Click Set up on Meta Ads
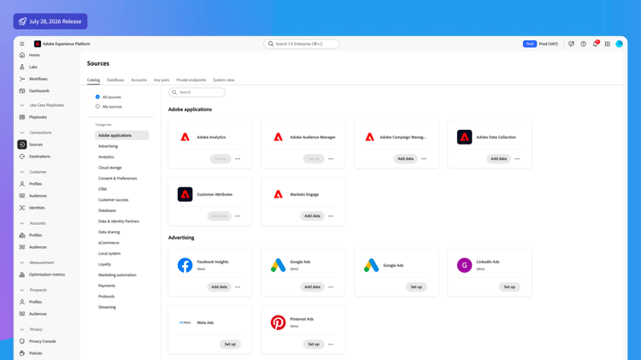 tap(230, 344)
